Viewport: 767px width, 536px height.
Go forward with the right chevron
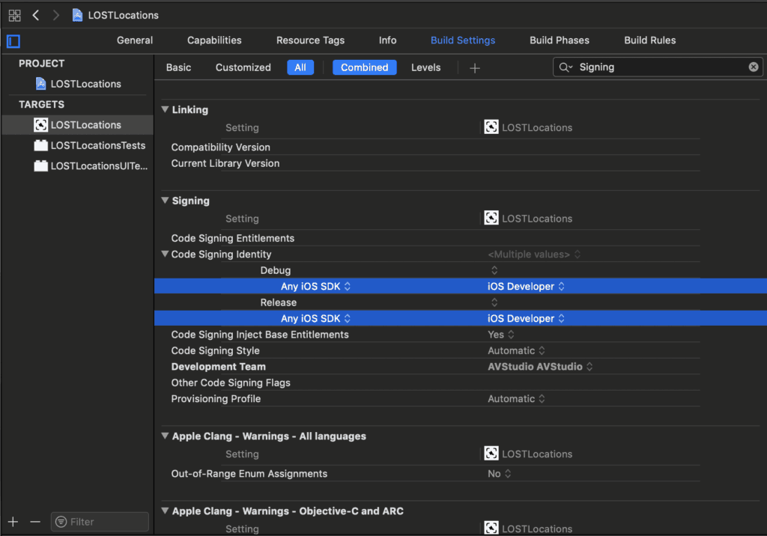pyautogui.click(x=55, y=15)
